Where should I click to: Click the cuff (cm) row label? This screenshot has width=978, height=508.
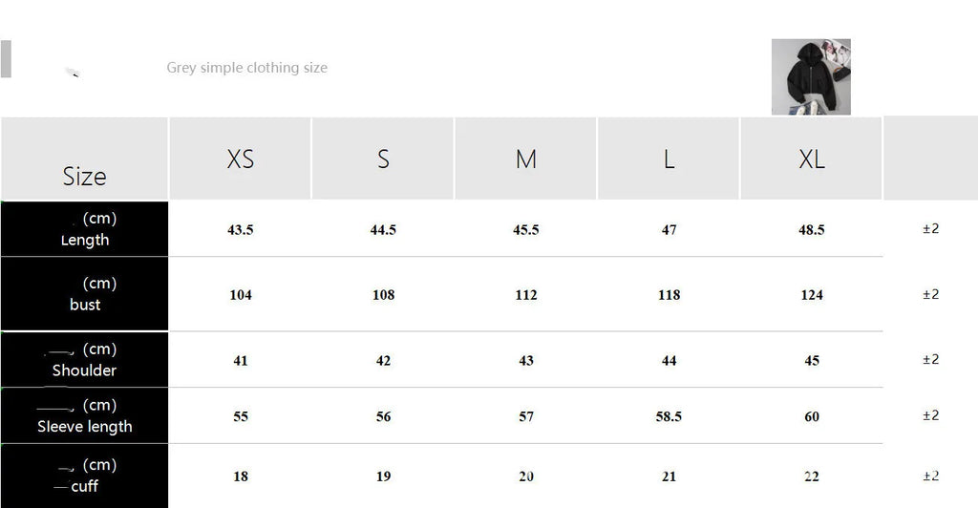85,476
